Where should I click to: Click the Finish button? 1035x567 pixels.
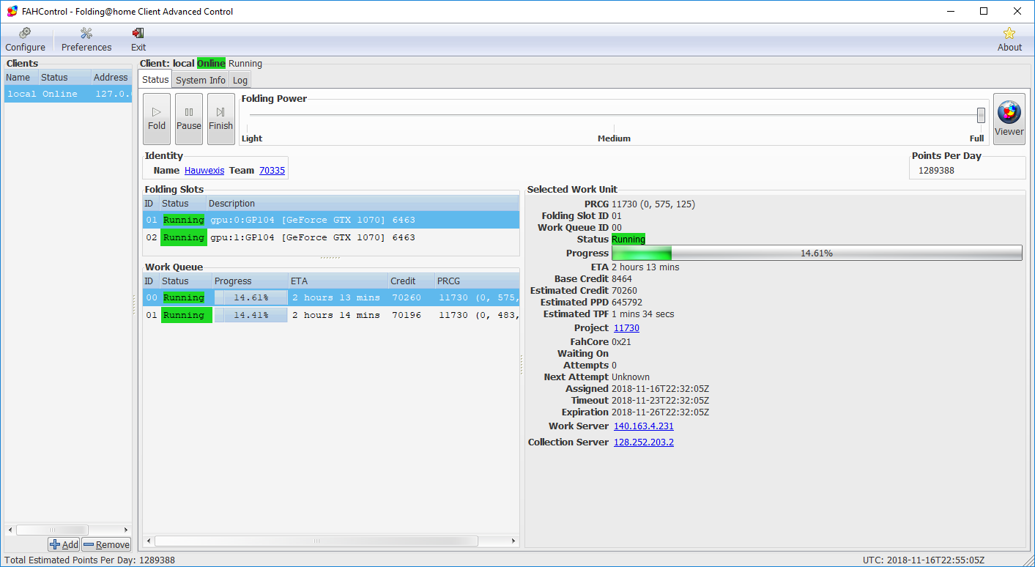pyautogui.click(x=221, y=119)
